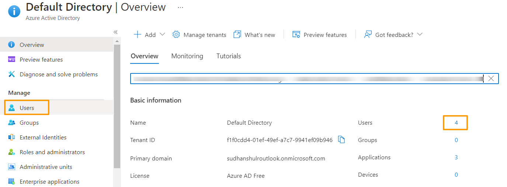This screenshot has height=187, width=507.
Task: Click the Administrative units icon
Action: click(x=11, y=167)
